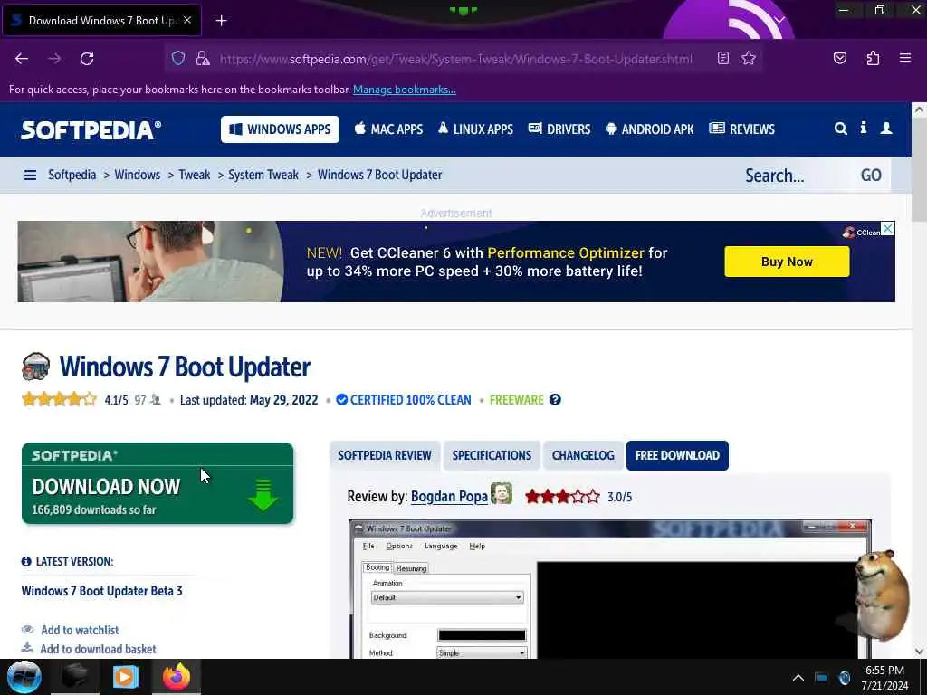Open the extensions puzzle icon
Image resolution: width=927 pixels, height=695 pixels.
873,58
